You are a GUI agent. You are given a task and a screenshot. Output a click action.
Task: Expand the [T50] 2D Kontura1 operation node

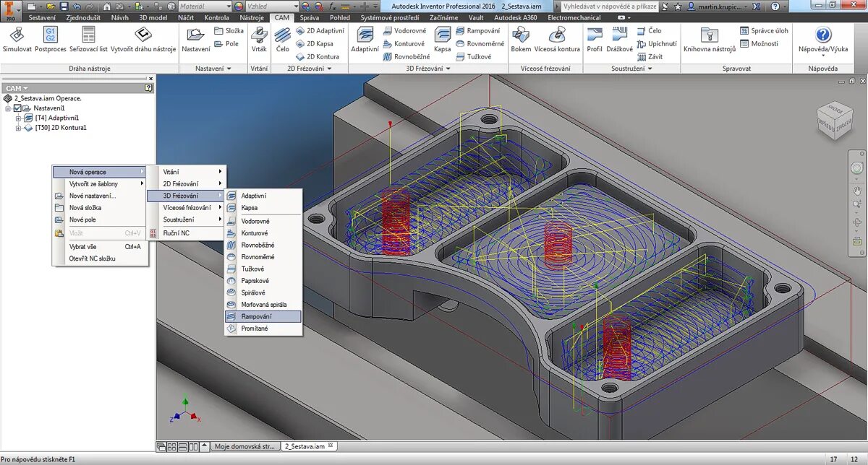(19, 128)
